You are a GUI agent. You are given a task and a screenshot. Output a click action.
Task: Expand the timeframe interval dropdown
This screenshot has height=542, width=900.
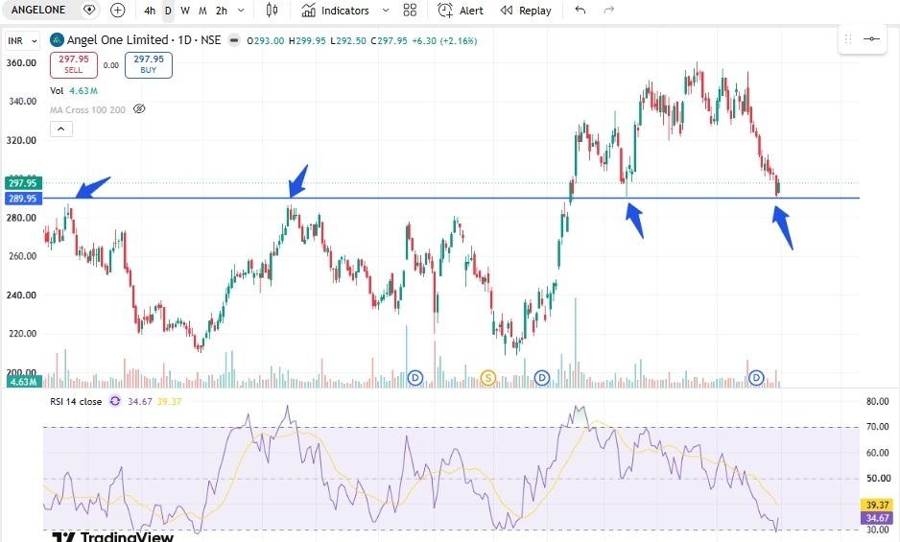[241, 11]
